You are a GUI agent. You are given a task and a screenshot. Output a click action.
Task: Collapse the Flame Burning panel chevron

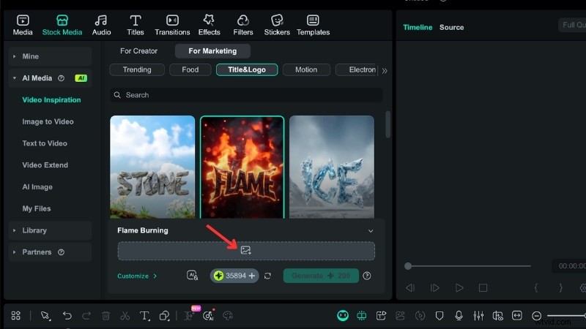pyautogui.click(x=371, y=230)
